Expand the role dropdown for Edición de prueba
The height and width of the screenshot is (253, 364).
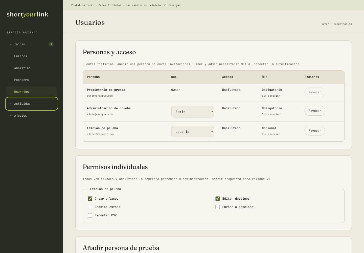click(193, 132)
